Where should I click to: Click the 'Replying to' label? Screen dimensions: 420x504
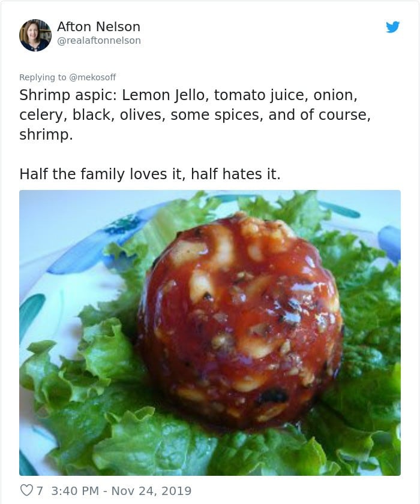point(43,77)
